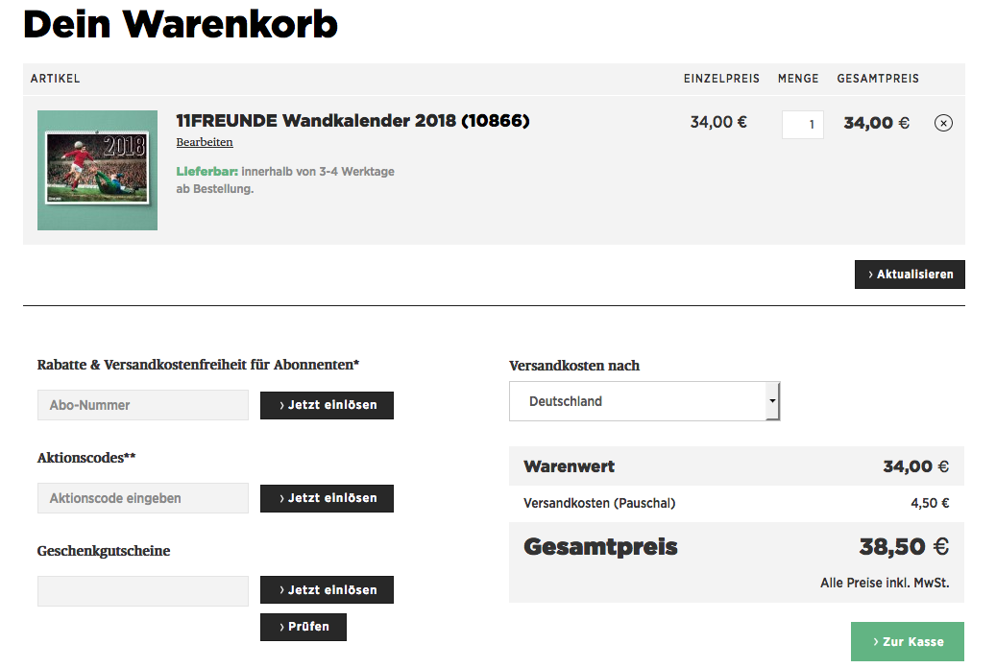Click the 38,50 € Gesamtpreis total
The height and width of the screenshot is (668, 996).
pyautogui.click(x=903, y=547)
